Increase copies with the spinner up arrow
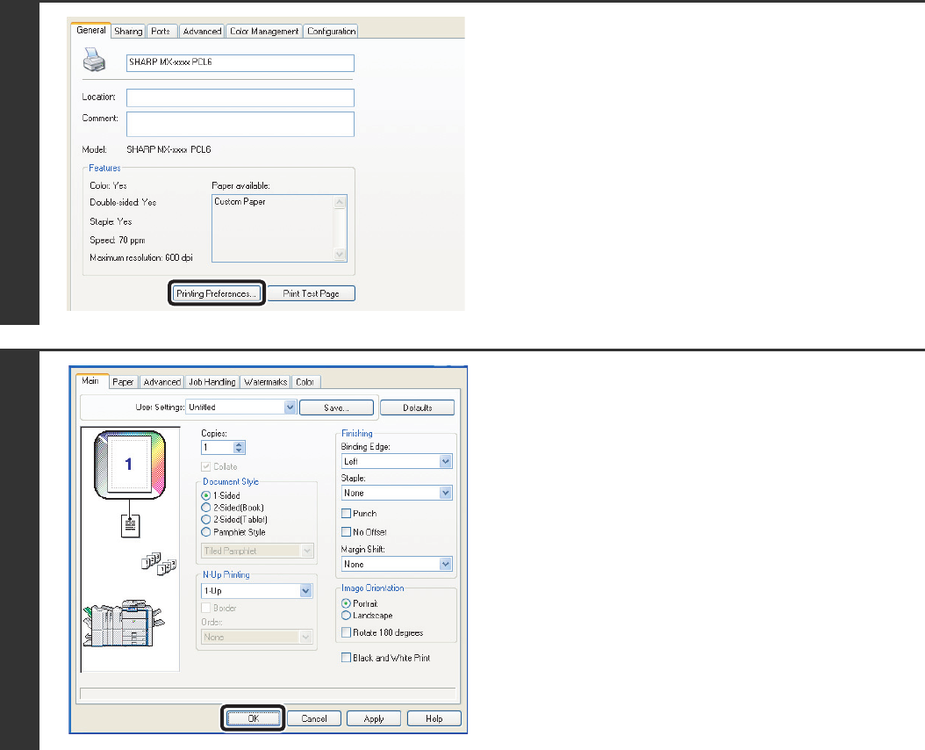The width and height of the screenshot is (925, 750). (240, 443)
